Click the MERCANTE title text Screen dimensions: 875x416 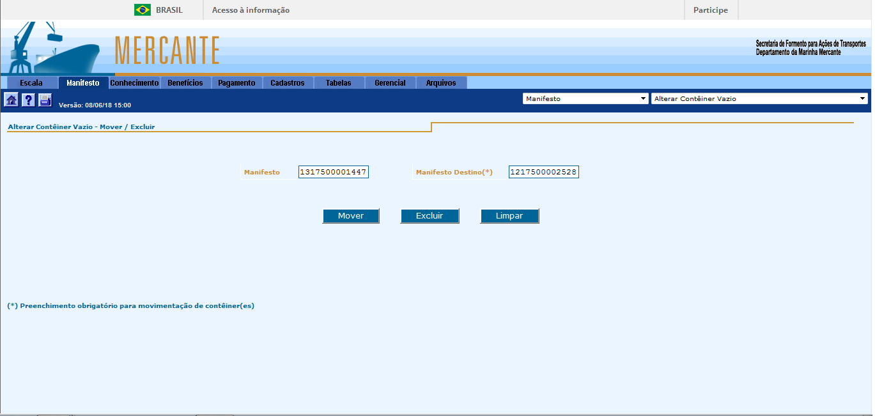167,50
